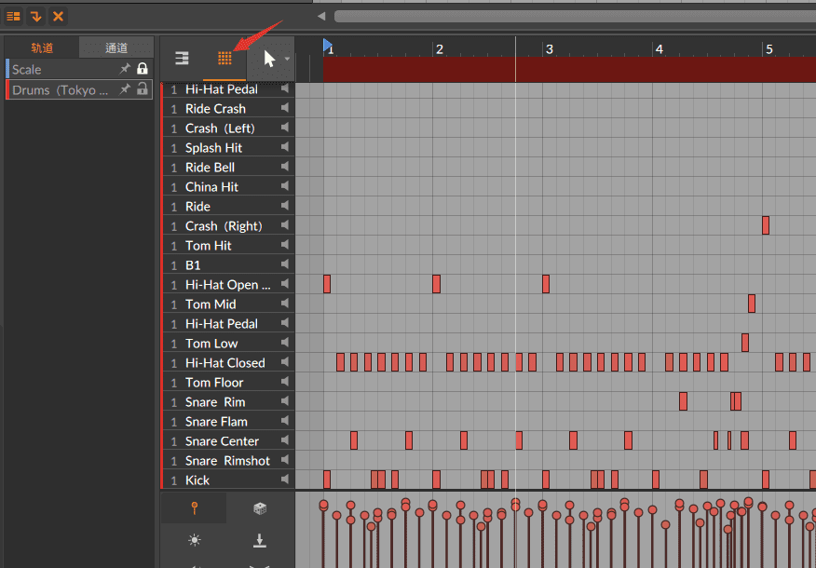Audition the top Hi-Hat Pedal speaker icon

pos(285,88)
